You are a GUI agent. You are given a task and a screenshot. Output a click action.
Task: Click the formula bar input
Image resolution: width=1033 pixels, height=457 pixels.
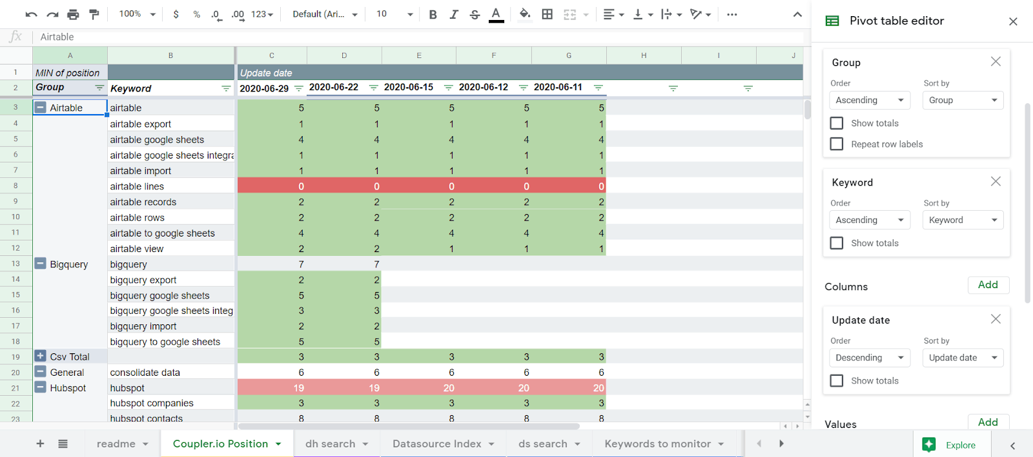[420, 37]
